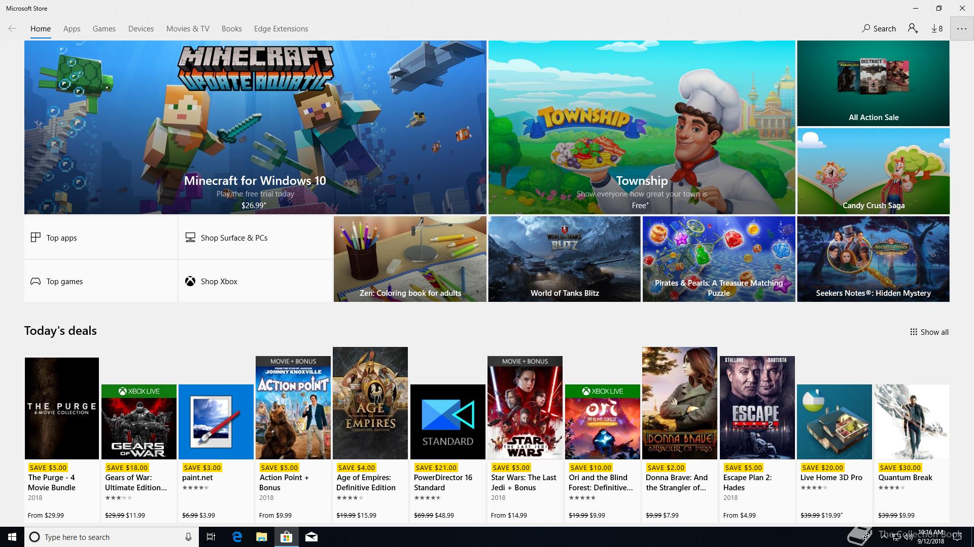This screenshot has height=547, width=974.
Task: Click Show all for Today's deals
Action: (x=929, y=332)
